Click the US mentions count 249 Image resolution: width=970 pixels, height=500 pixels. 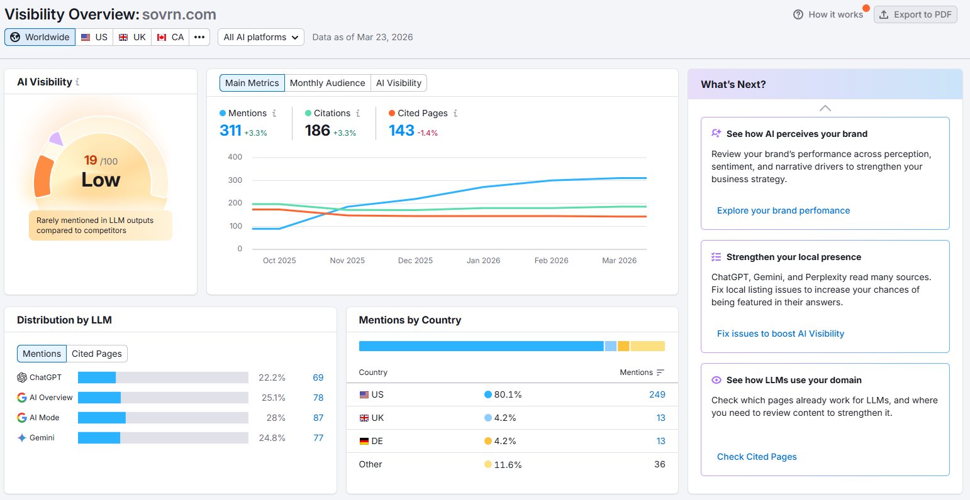point(657,394)
